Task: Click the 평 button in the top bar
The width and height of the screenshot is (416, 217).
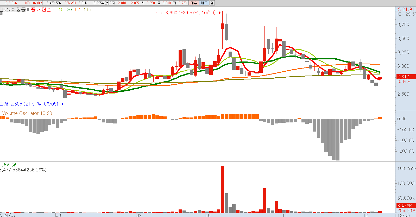Action: [x=212, y=3]
